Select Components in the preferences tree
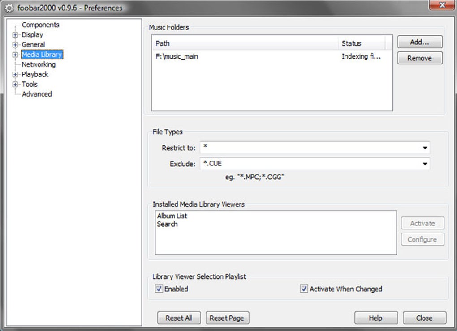Screen dimensions: 457x331 (x=40, y=25)
